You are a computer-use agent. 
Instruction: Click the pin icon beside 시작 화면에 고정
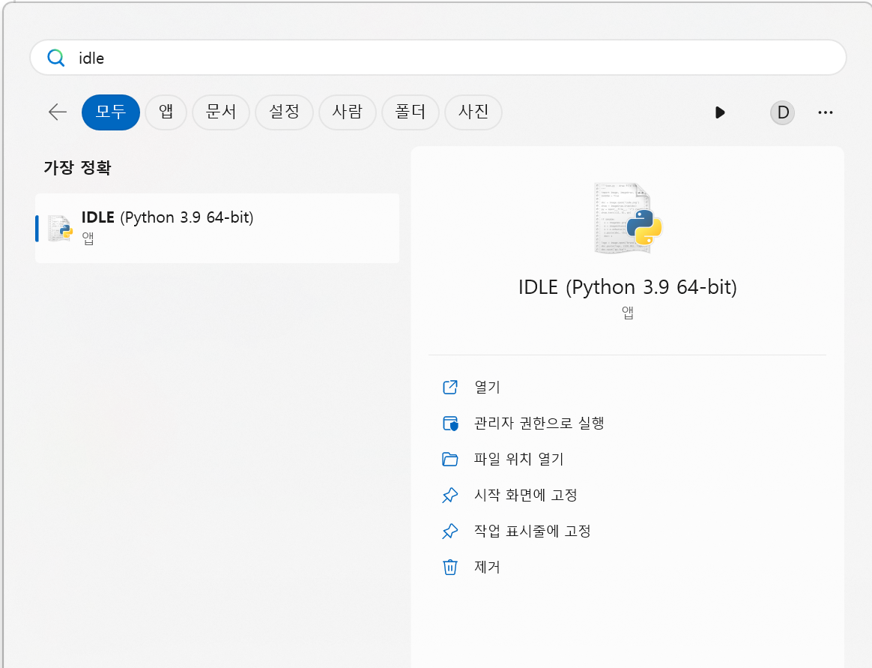[x=450, y=496]
